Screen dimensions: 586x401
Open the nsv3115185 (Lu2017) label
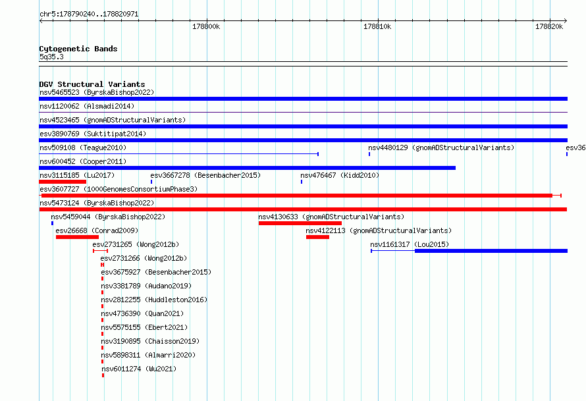(x=77, y=175)
